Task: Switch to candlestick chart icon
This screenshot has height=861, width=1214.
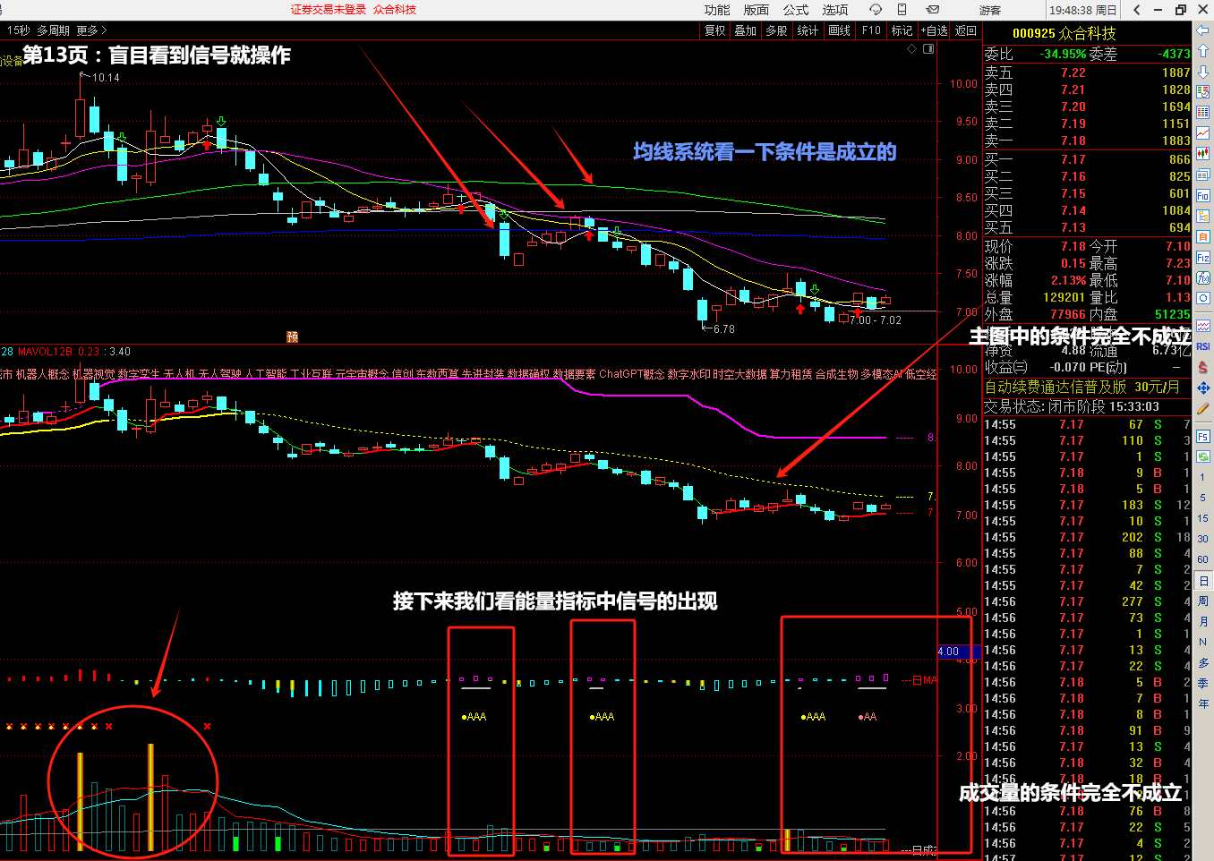Action: tap(1203, 154)
